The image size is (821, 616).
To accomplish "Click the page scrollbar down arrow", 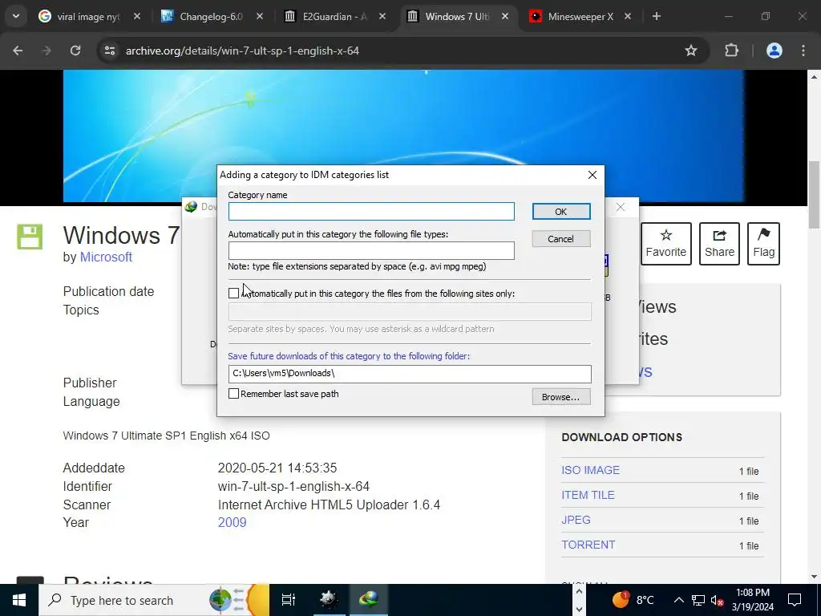I will [814, 577].
